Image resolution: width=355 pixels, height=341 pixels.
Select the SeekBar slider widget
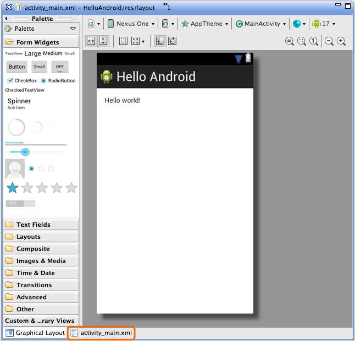[x=35, y=152]
